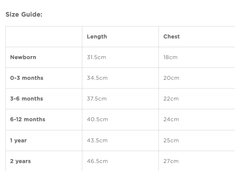Click the 37.5cm length cell
Screen dimensions: 235x171
tap(97, 99)
